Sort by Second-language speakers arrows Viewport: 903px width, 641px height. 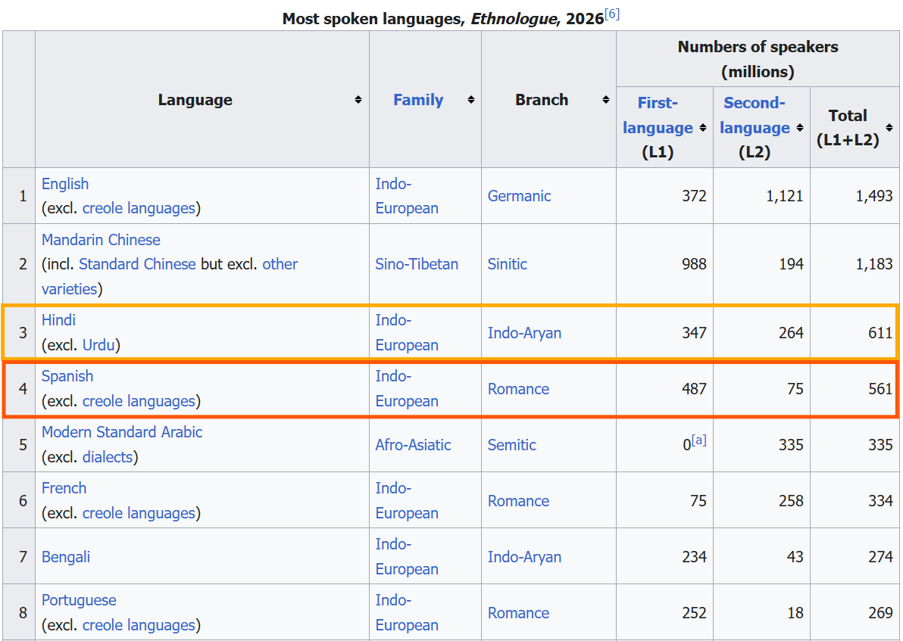coord(800,128)
